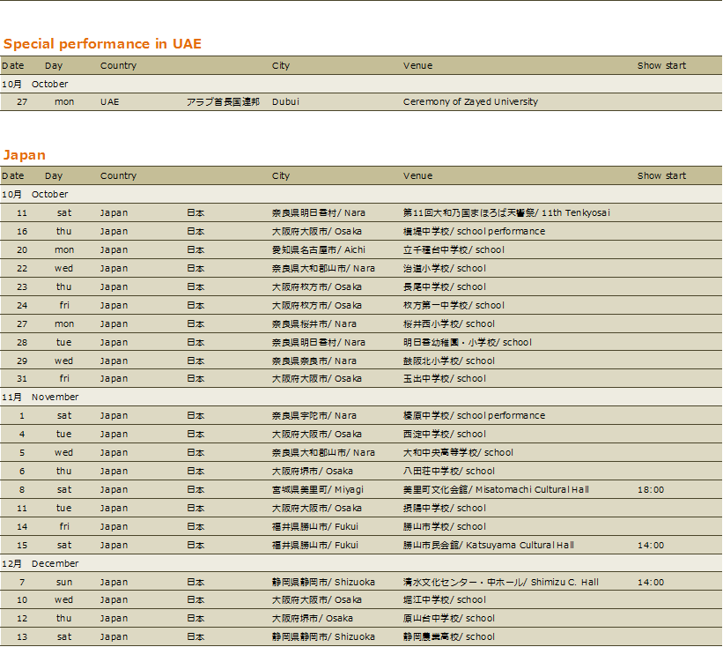This screenshot has width=723, height=647.
Task: Click the Miyagi city cell
Action: pos(317,490)
